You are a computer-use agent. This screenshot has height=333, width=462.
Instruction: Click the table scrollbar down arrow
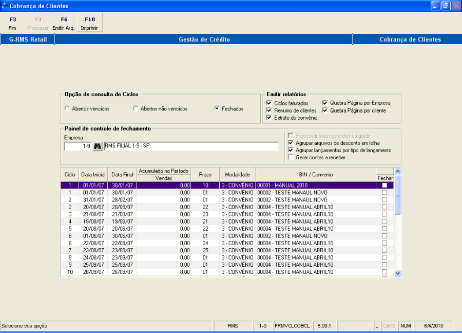click(397, 273)
